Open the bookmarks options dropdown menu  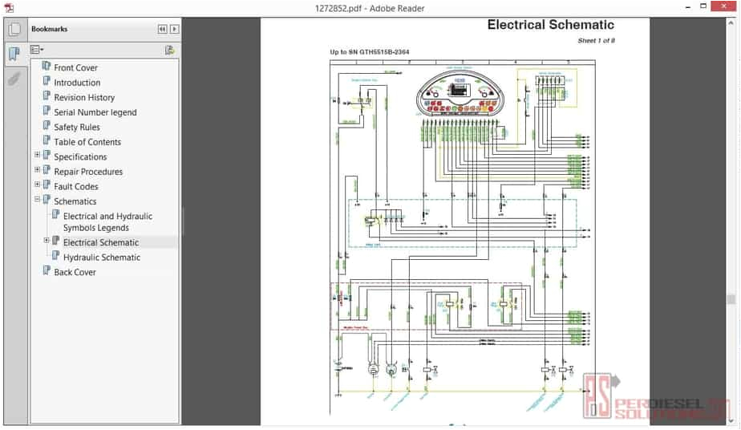click(37, 50)
